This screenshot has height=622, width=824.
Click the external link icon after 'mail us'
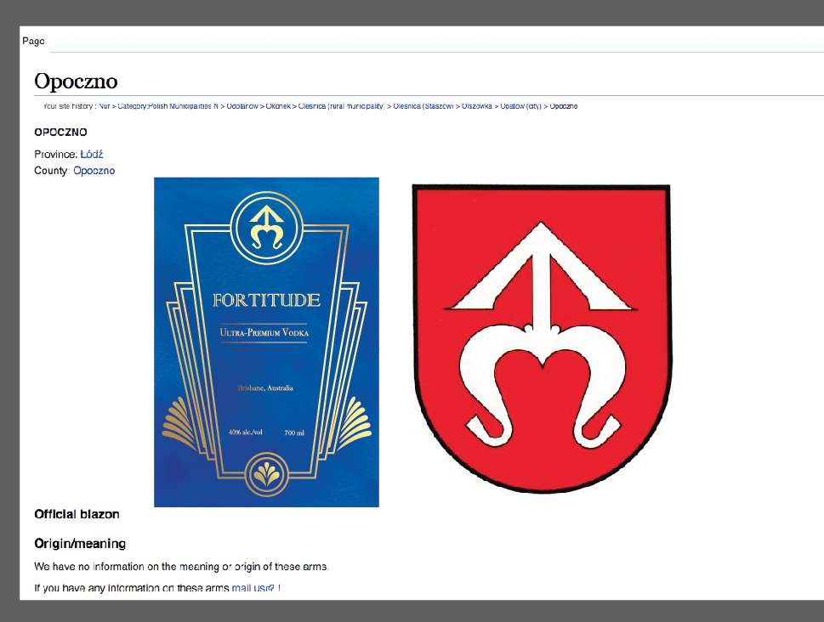[270, 587]
